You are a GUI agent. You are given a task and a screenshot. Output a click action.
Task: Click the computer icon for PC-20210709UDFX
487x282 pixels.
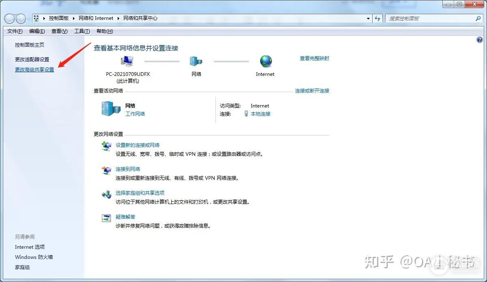127,61
